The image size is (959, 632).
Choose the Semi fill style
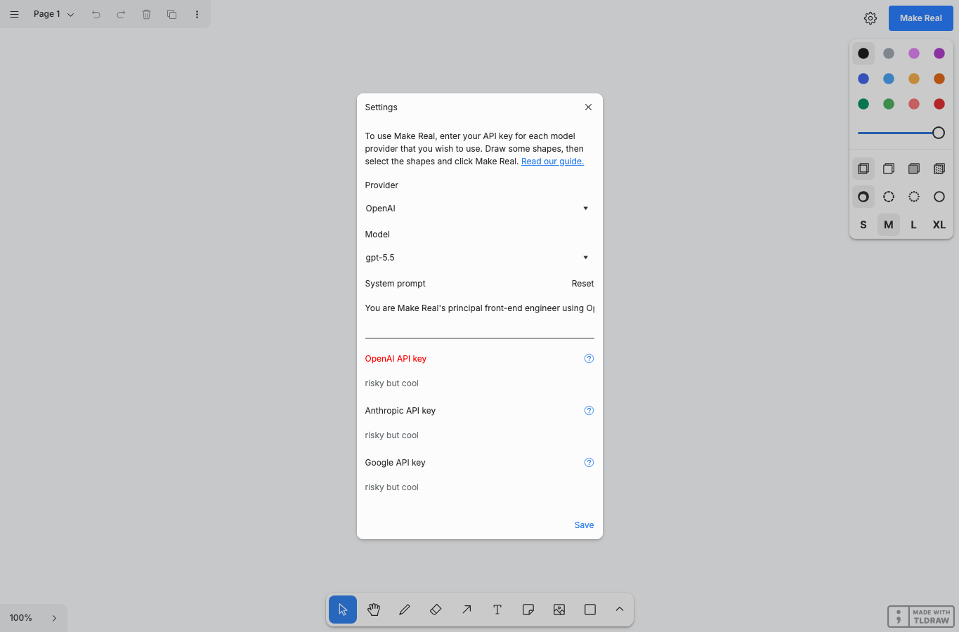pos(889,169)
